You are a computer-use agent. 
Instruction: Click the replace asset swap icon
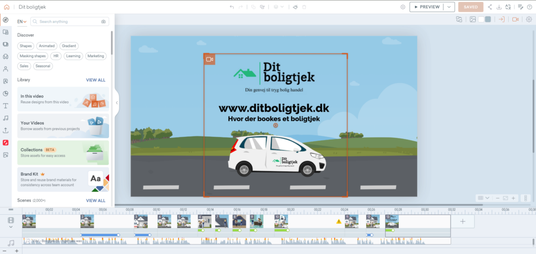point(459,19)
